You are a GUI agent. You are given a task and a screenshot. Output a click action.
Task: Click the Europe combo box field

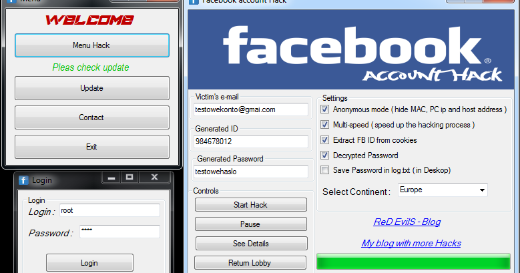[x=443, y=190]
